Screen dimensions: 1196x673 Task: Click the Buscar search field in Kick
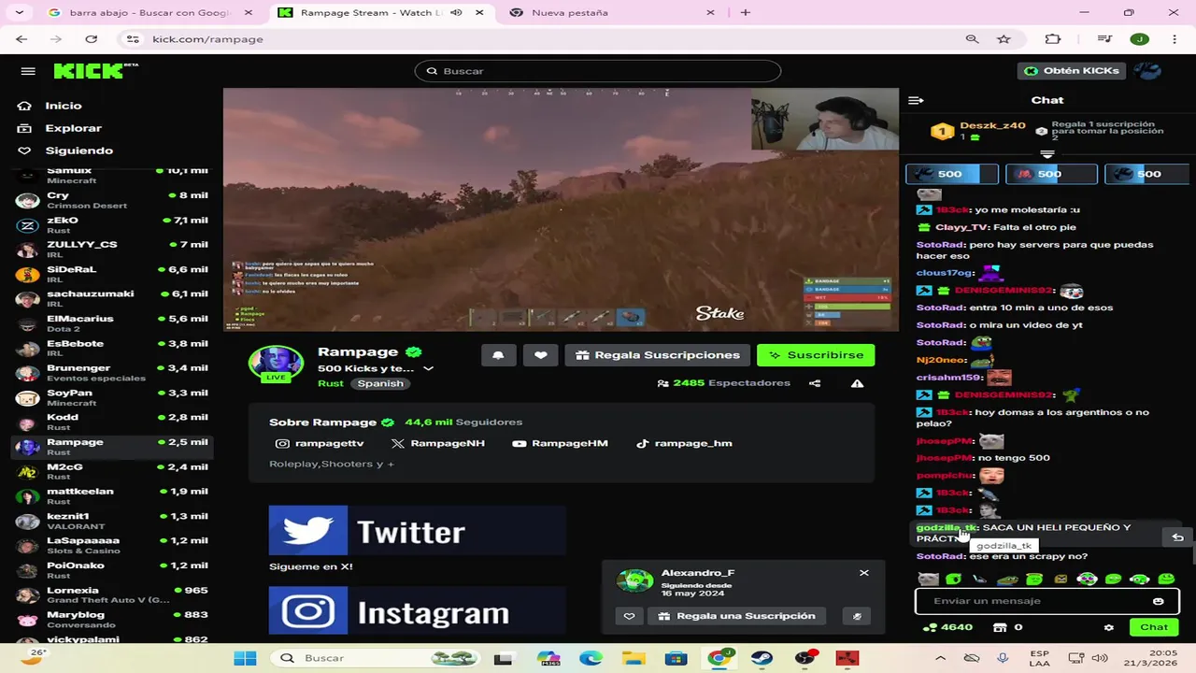point(598,71)
